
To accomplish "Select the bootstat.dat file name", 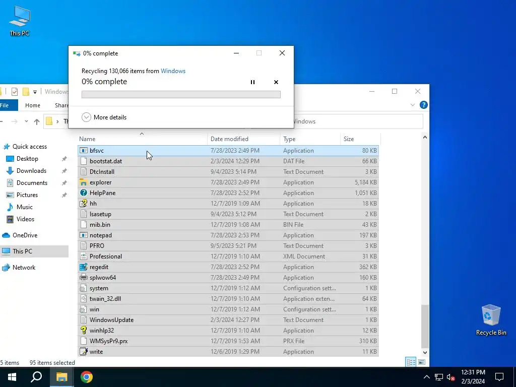I will tap(106, 161).
